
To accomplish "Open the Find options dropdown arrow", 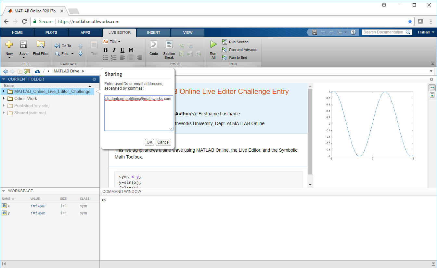I will pyautogui.click(x=72, y=54).
